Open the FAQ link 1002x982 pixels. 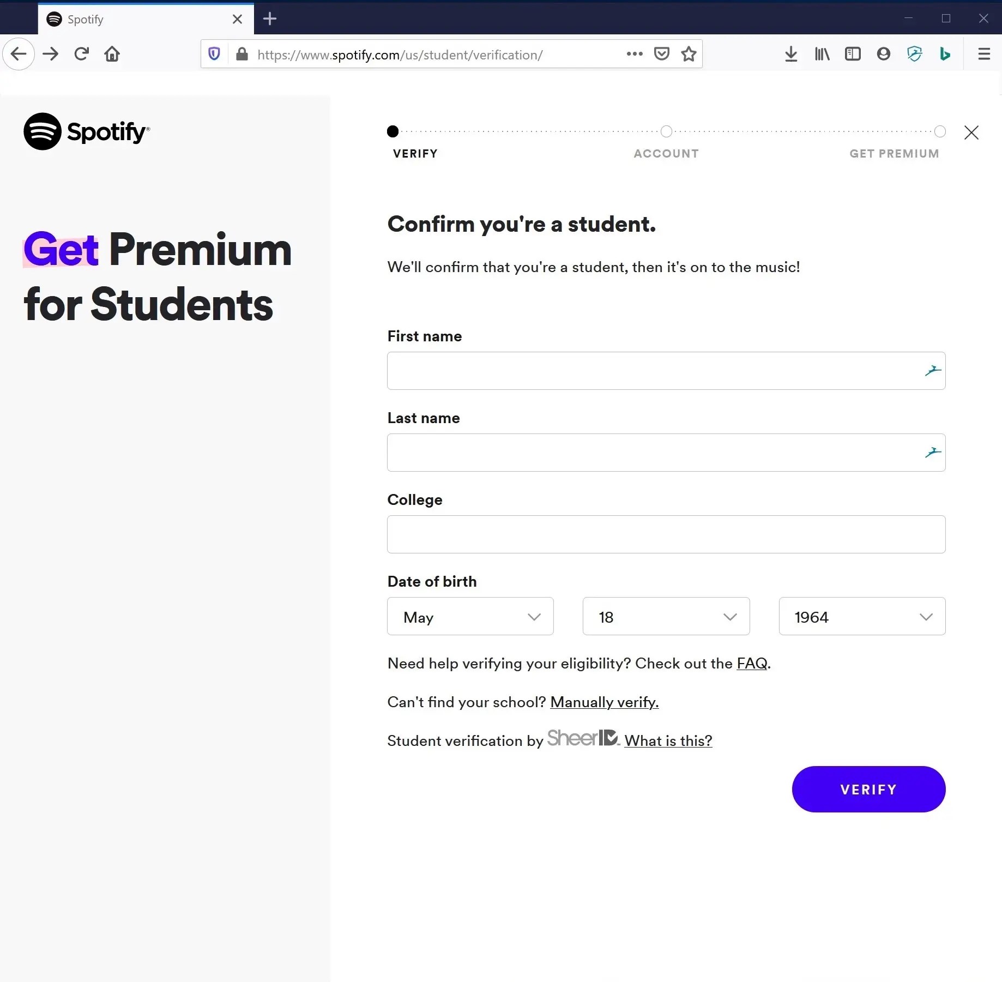pos(752,664)
